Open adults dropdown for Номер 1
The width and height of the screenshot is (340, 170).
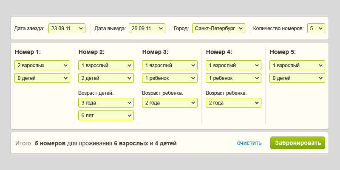[x=42, y=65]
